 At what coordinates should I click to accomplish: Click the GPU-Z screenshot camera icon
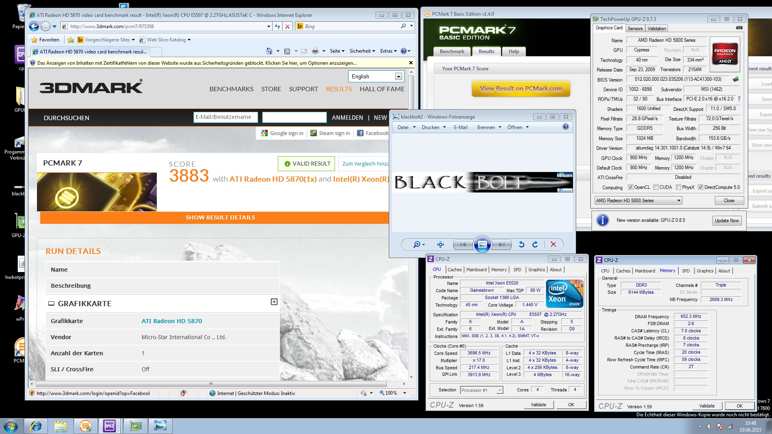click(739, 28)
